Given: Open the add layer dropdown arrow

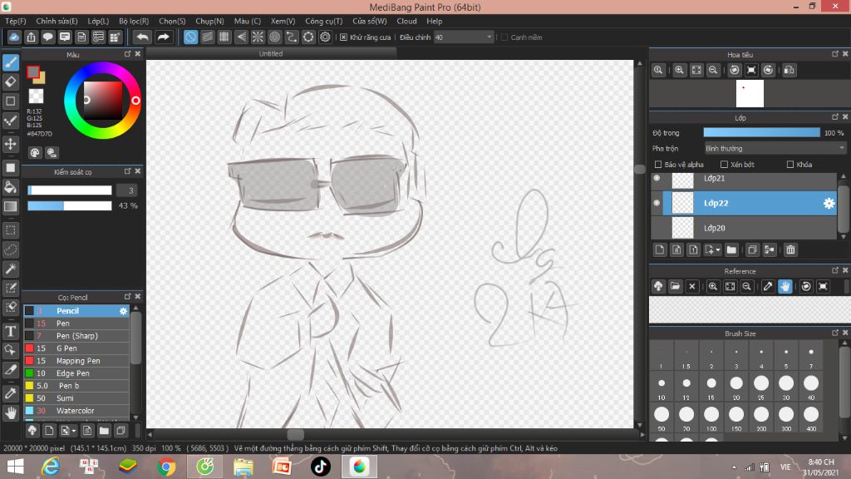Looking at the screenshot, I should point(718,249).
